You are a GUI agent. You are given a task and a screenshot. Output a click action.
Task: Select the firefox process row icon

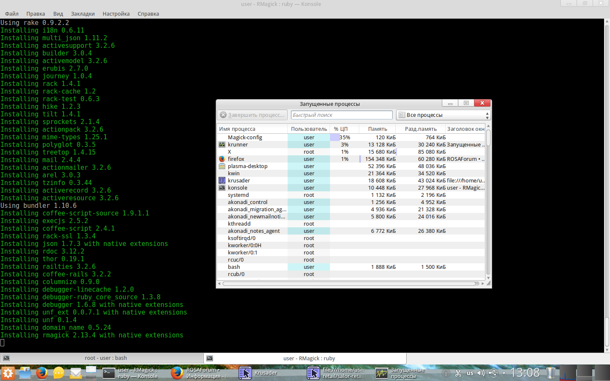click(222, 159)
